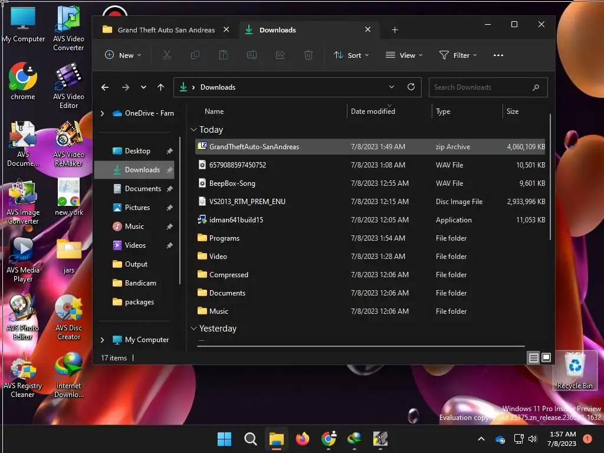This screenshot has width=604, height=453.
Task: Open the New dropdown menu
Action: [x=123, y=55]
